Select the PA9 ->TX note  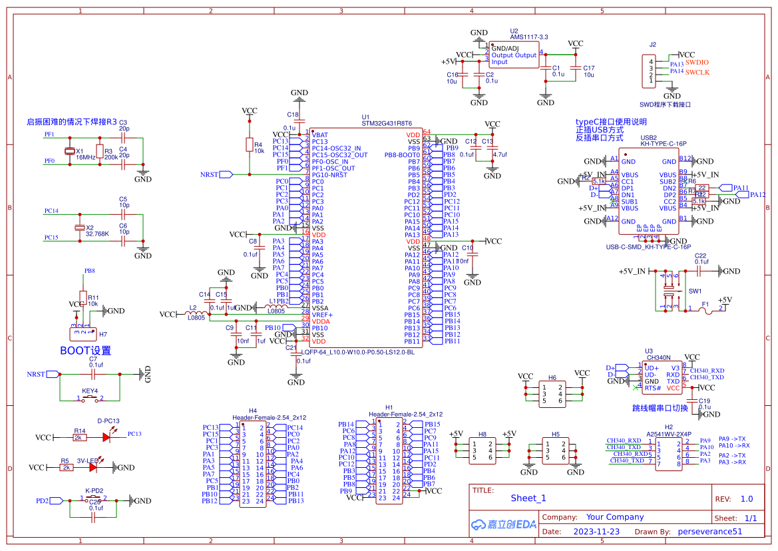(x=732, y=439)
